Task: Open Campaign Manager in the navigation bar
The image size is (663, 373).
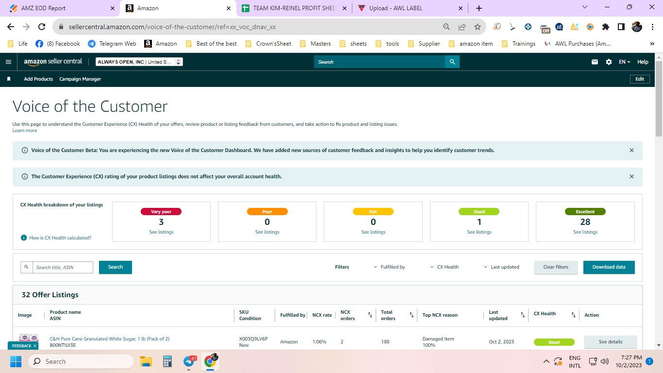Action: pyautogui.click(x=80, y=79)
